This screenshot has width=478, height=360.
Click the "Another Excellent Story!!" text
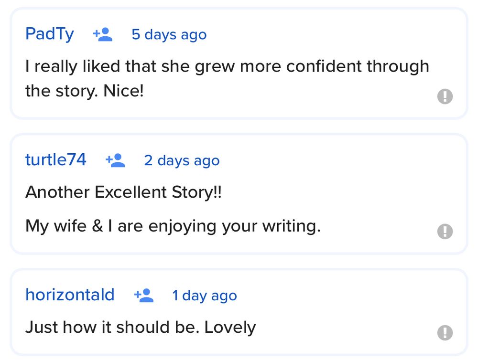click(x=123, y=192)
